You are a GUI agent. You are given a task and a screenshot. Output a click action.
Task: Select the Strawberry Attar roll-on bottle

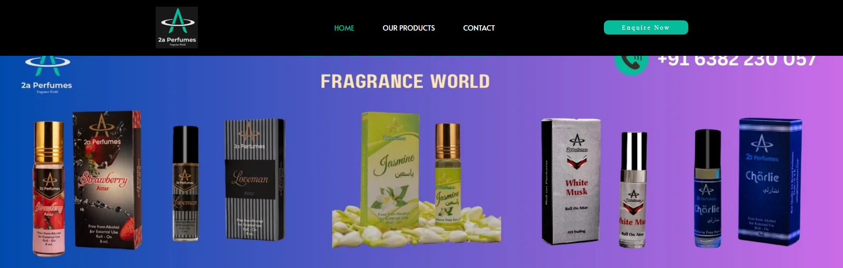(49, 188)
